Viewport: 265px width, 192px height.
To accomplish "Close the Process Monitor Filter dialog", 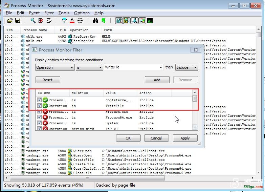I will point(196,50).
